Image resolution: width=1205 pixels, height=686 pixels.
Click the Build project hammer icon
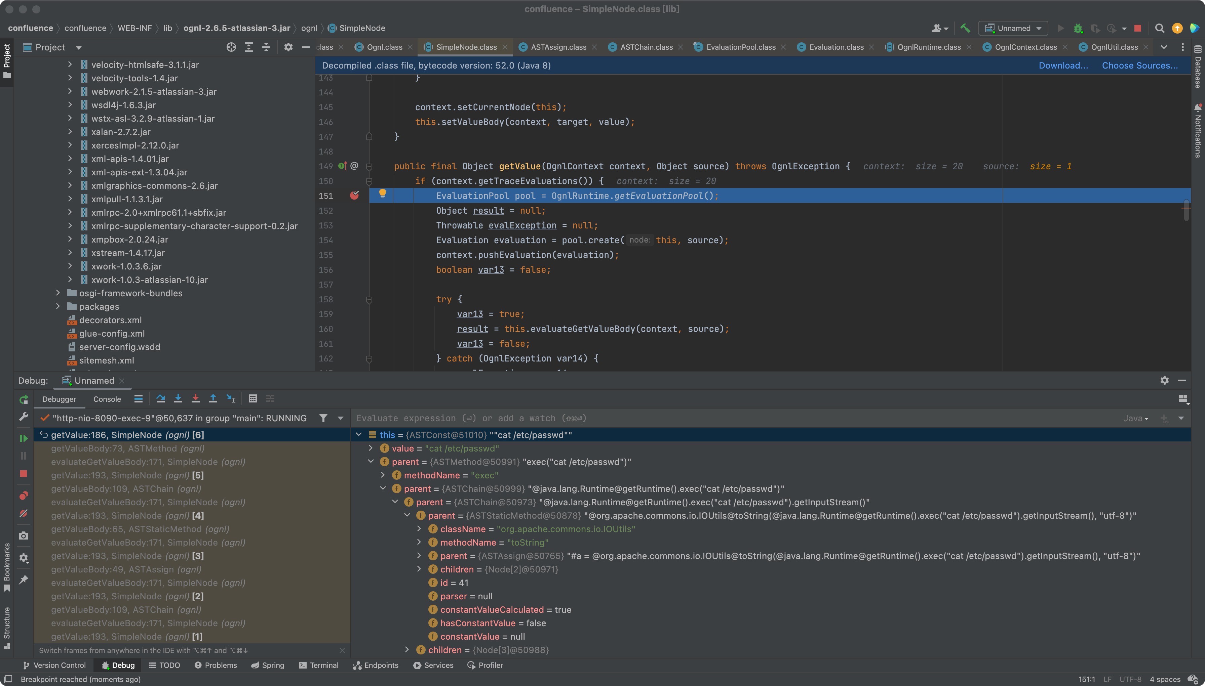pos(965,28)
